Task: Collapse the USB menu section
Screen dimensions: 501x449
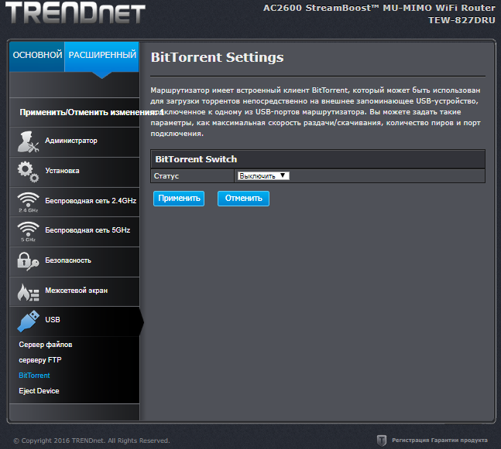Action: coord(74,321)
